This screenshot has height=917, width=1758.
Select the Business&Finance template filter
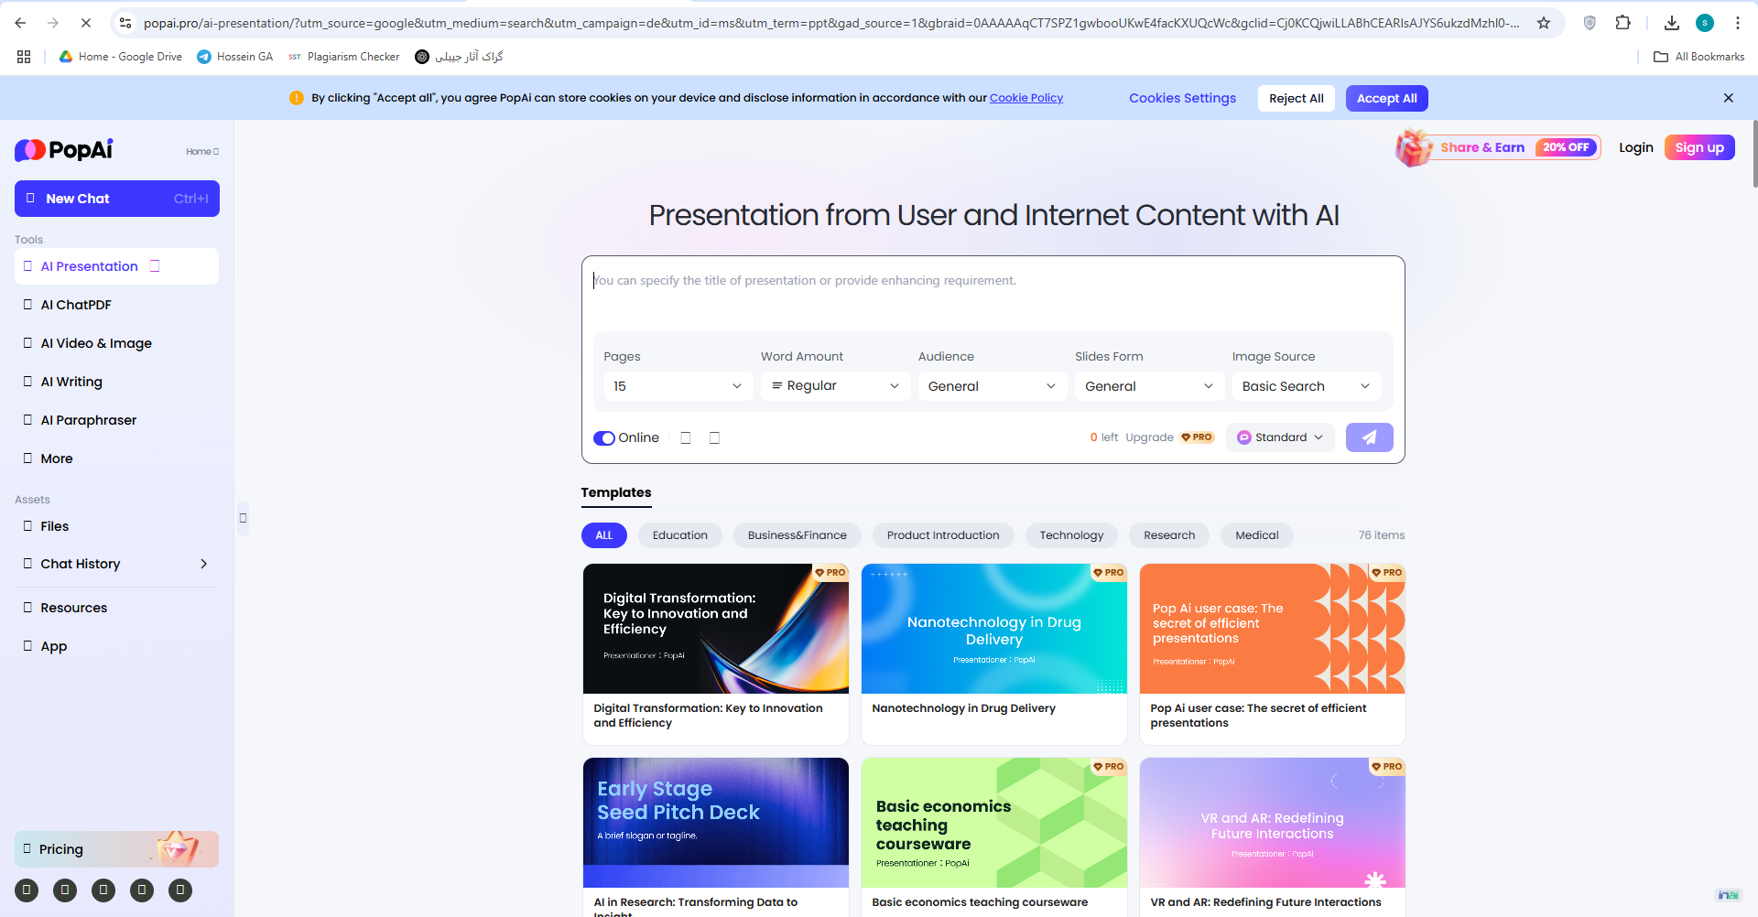pyautogui.click(x=798, y=535)
